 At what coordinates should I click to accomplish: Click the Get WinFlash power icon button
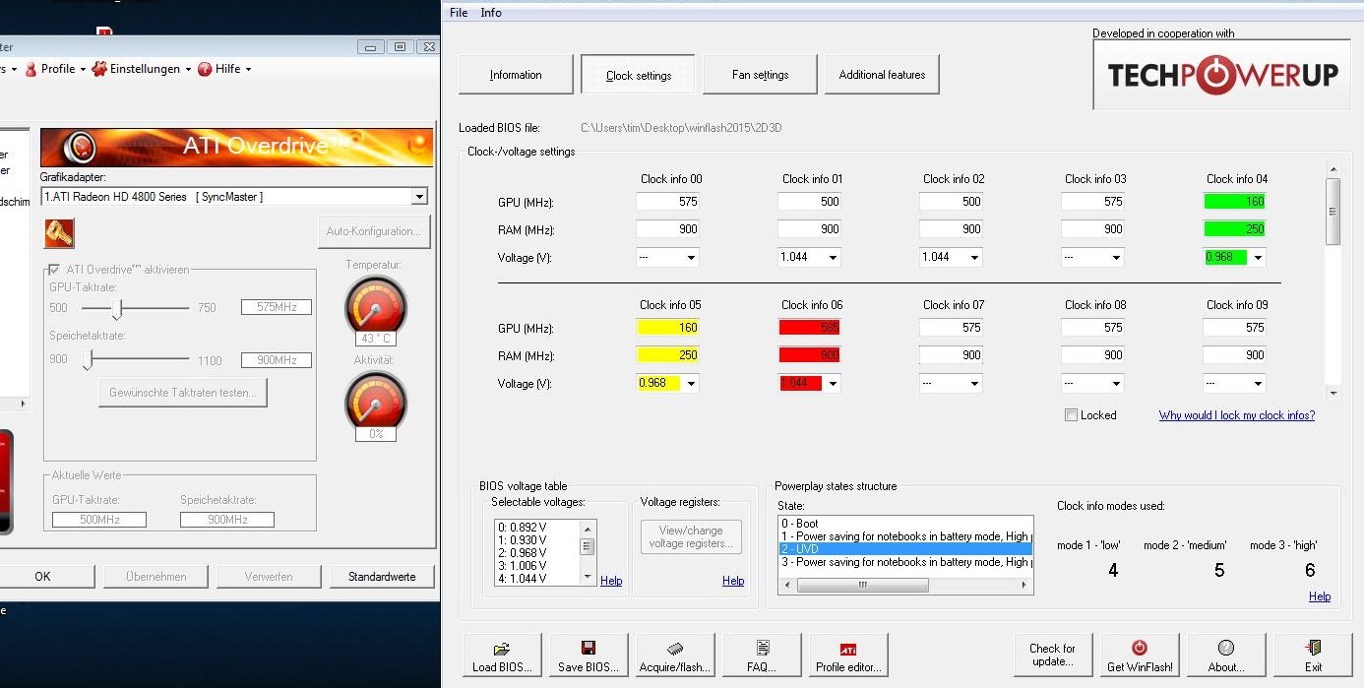1139,656
